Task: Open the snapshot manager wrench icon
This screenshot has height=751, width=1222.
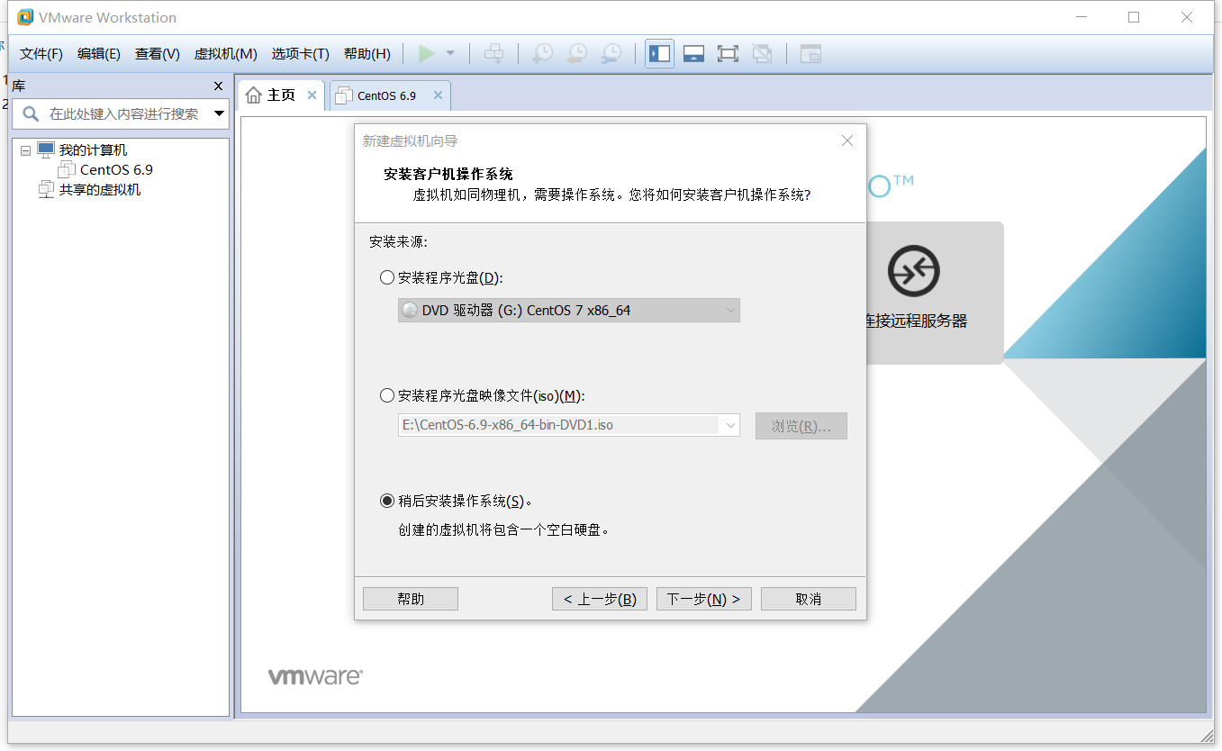Action: point(611,54)
